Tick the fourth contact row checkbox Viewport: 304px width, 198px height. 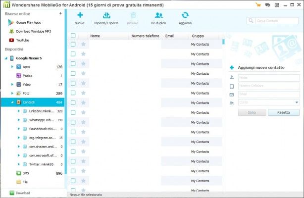[x=73, y=73]
